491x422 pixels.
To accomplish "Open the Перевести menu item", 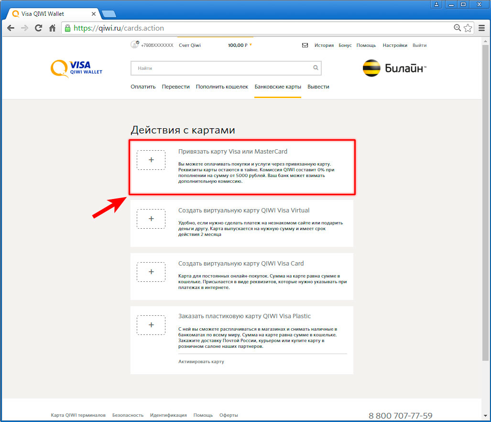I will tap(175, 87).
